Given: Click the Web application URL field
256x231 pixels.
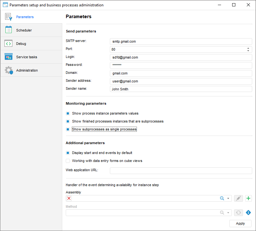Looking at the screenshot, I should (x=181, y=171).
